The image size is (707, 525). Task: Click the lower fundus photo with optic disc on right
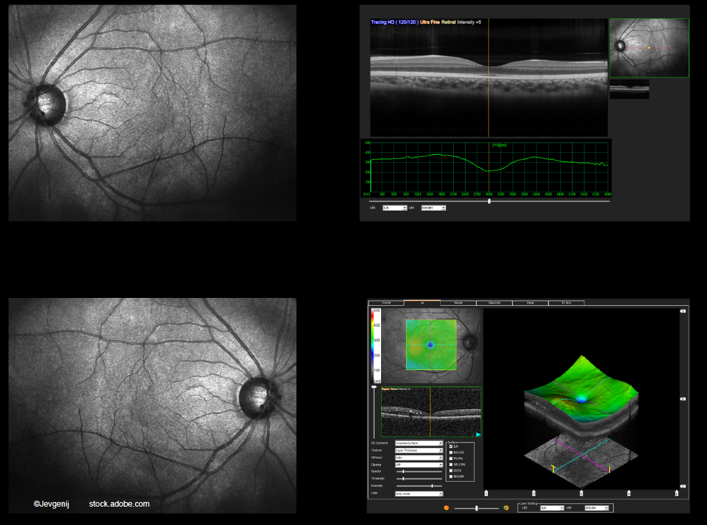click(152, 406)
